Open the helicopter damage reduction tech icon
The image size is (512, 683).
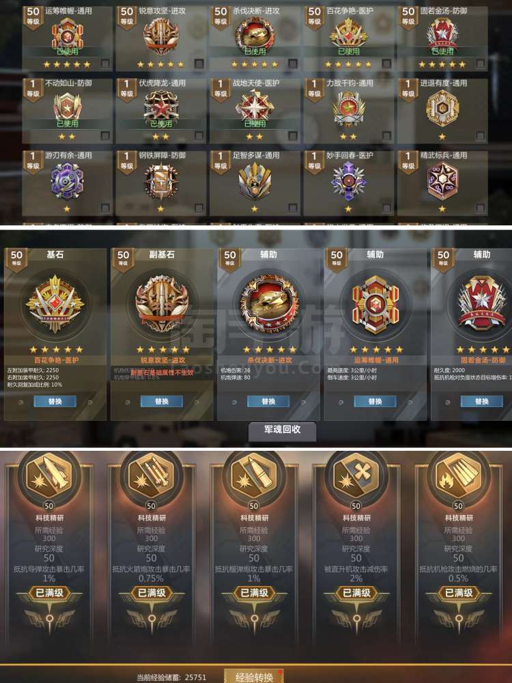click(x=356, y=475)
